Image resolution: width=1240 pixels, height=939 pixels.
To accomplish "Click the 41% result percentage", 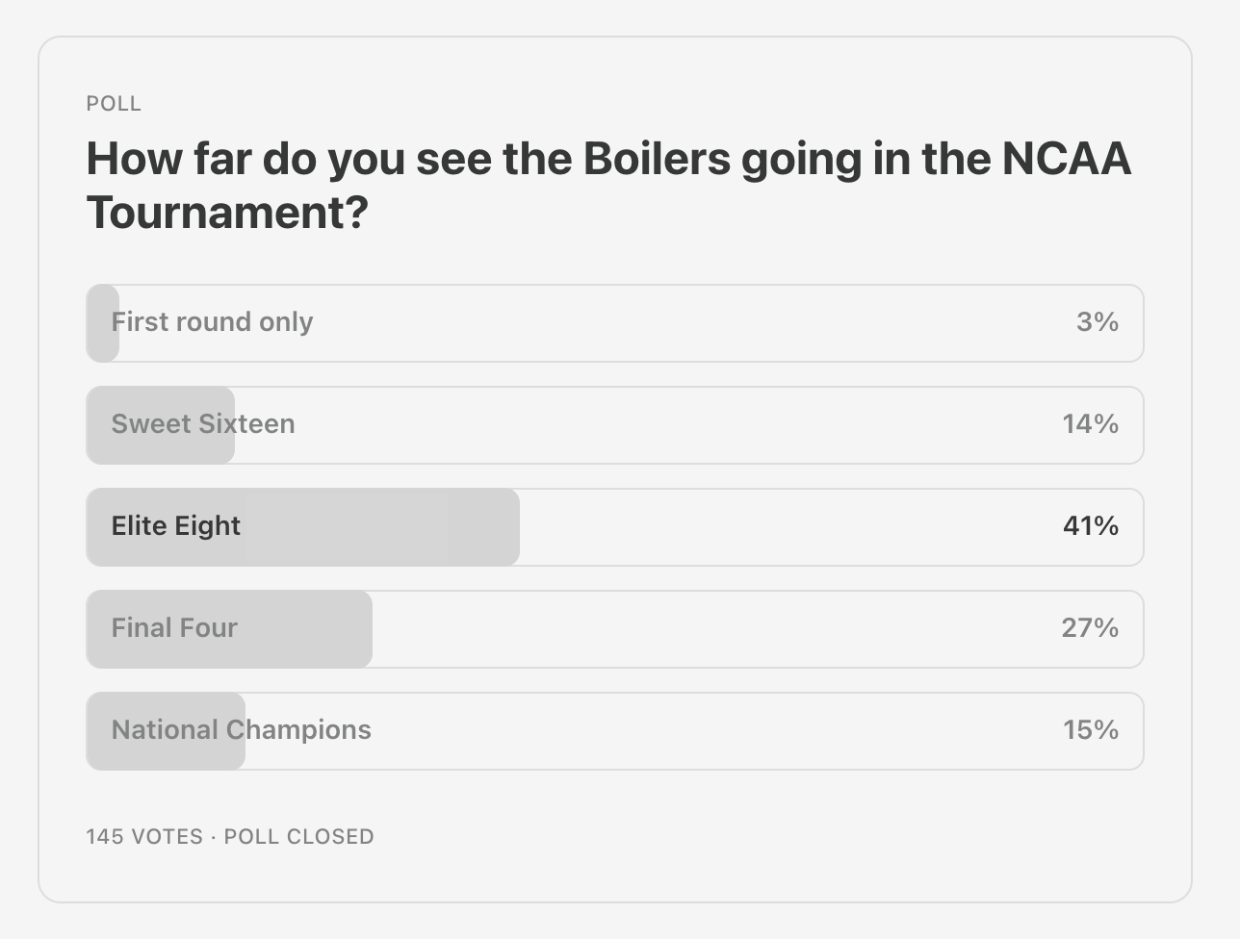I will 1090,526.
